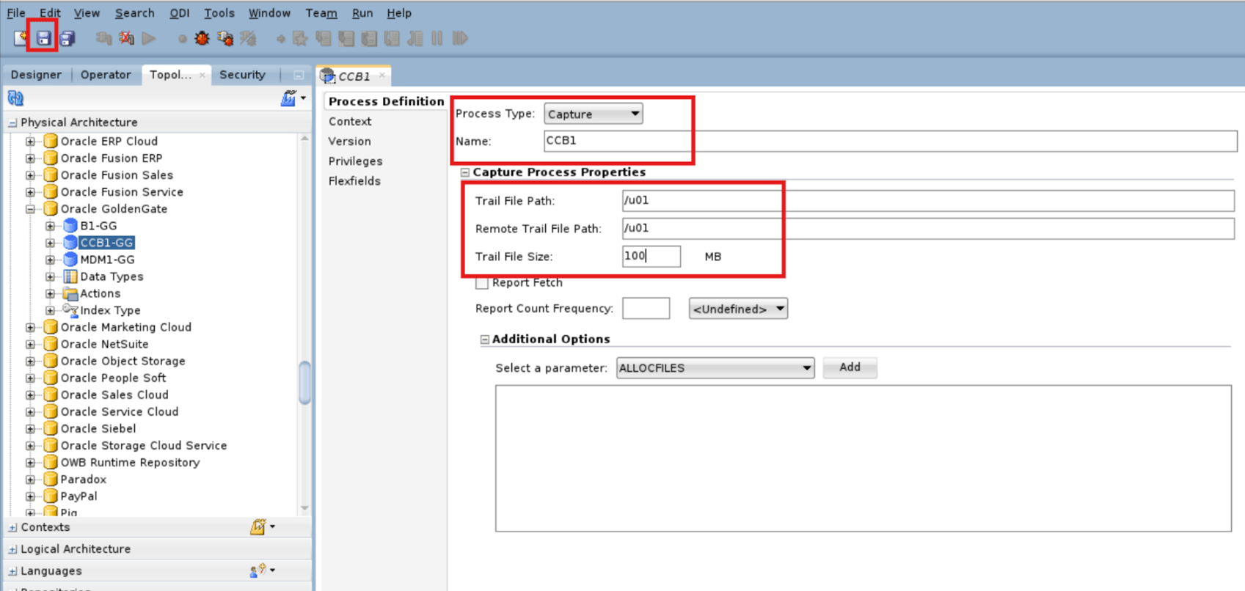
Task: Open the Report Count Frequency unit dropdown
Action: [738, 309]
